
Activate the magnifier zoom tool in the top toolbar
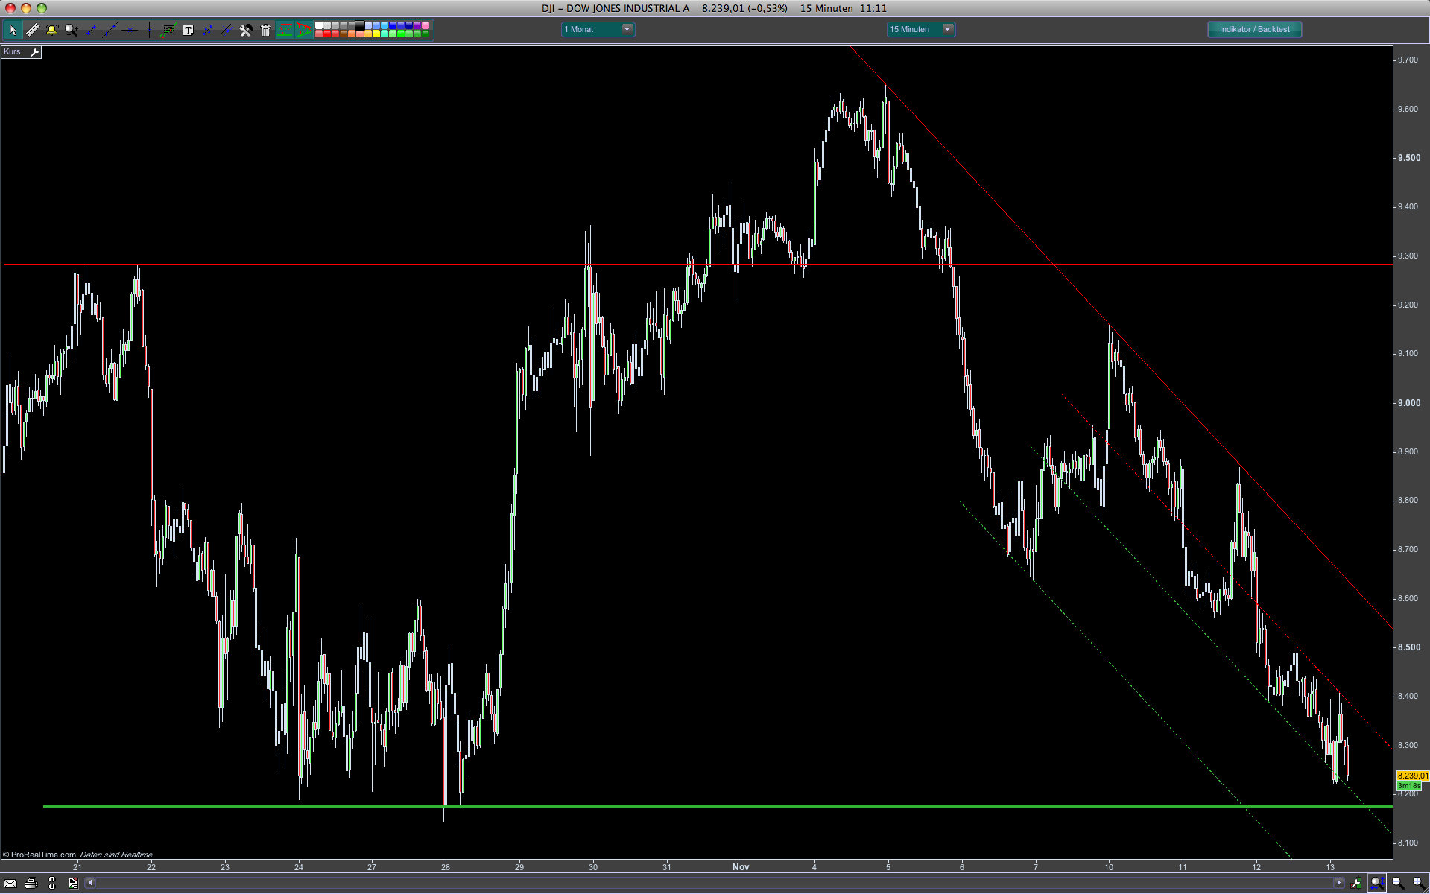click(x=72, y=30)
